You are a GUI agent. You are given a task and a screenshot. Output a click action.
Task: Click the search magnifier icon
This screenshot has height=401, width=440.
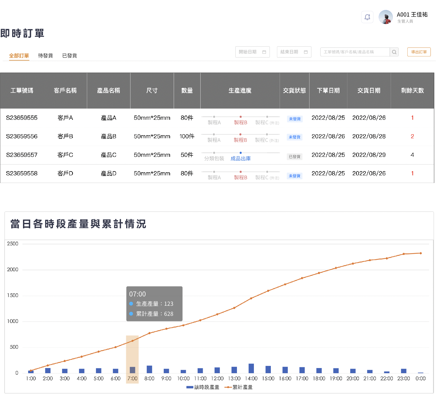pyautogui.click(x=394, y=52)
